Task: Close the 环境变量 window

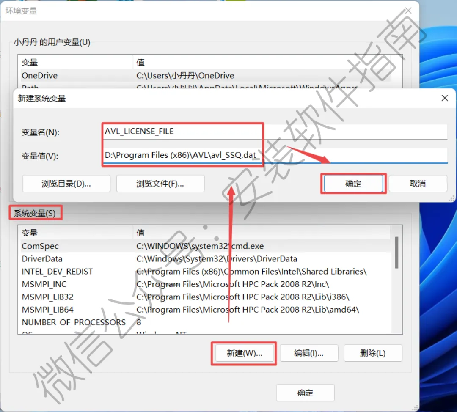Action: coord(408,11)
